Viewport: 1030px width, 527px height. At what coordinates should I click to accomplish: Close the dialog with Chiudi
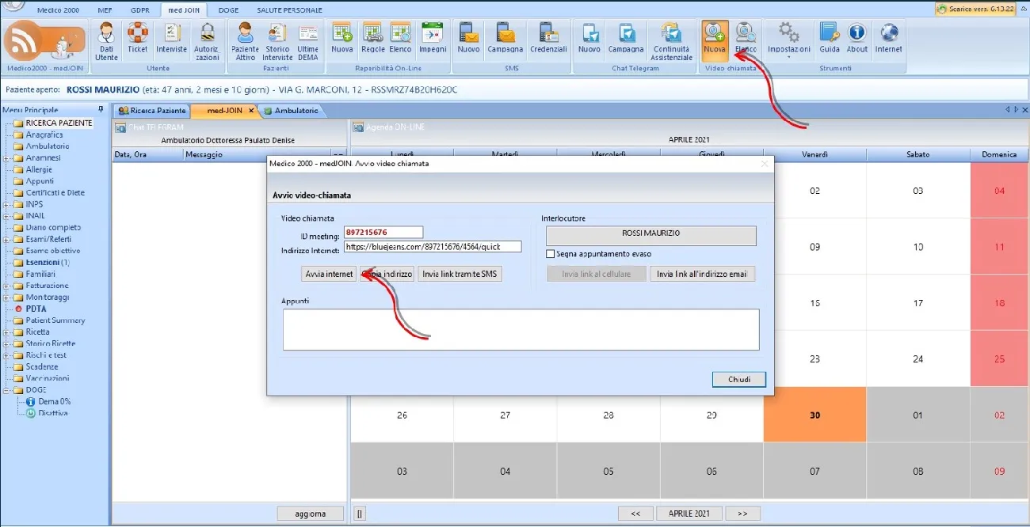pyautogui.click(x=739, y=380)
